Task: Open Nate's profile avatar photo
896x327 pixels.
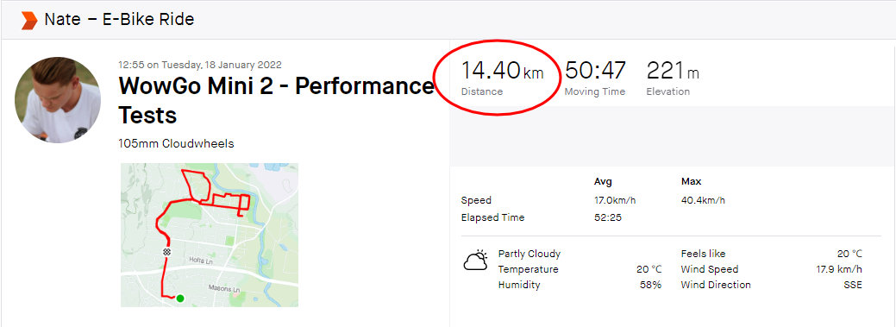Action: (58, 99)
